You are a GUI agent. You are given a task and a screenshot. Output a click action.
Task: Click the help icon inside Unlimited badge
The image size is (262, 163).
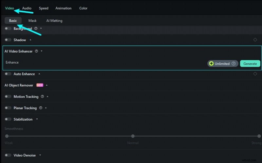[234, 64]
